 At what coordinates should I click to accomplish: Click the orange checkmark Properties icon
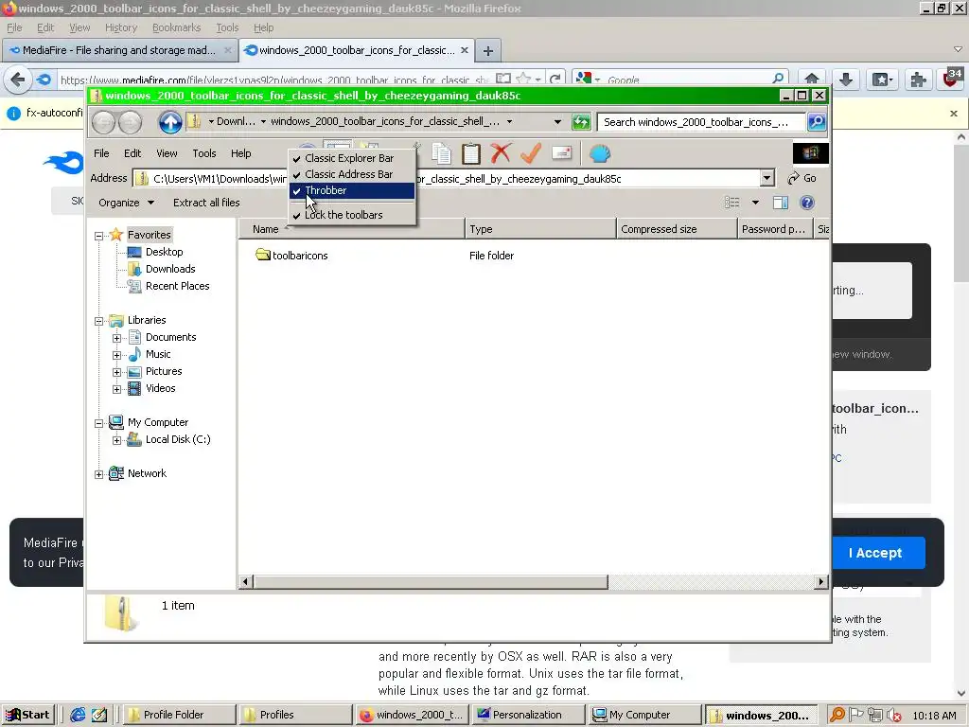[531, 153]
